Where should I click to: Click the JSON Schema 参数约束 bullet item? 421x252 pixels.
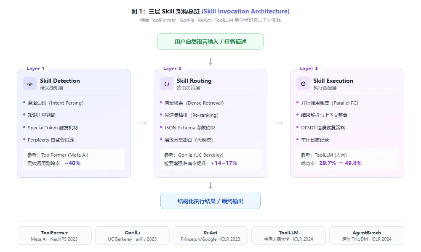189,128
